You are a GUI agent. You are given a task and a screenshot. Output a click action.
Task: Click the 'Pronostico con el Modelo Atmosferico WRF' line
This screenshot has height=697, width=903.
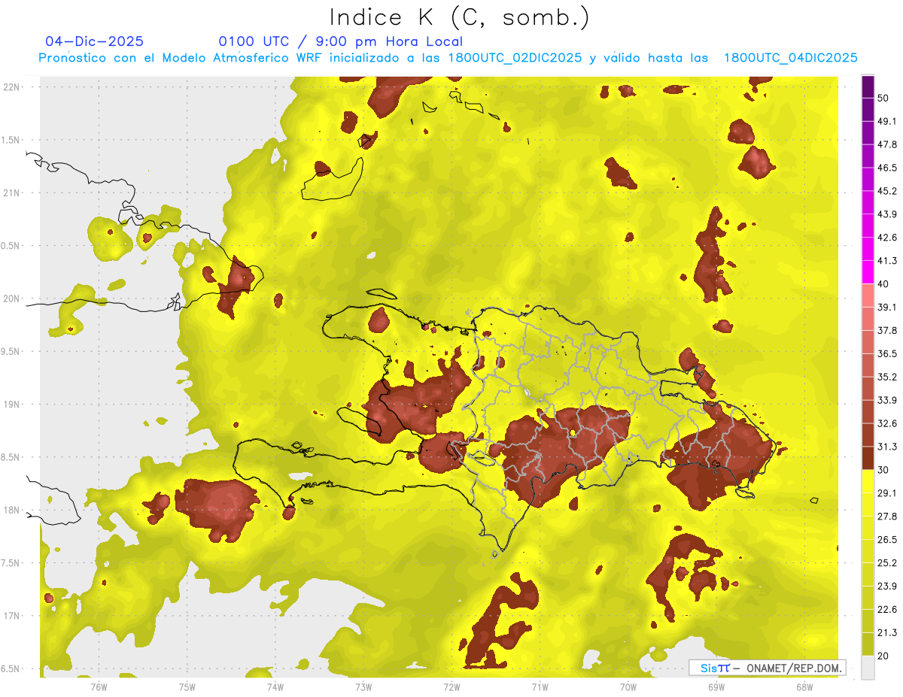pyautogui.click(x=448, y=58)
